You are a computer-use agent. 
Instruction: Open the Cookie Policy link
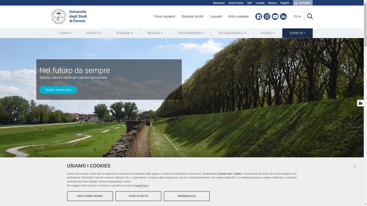(141, 185)
